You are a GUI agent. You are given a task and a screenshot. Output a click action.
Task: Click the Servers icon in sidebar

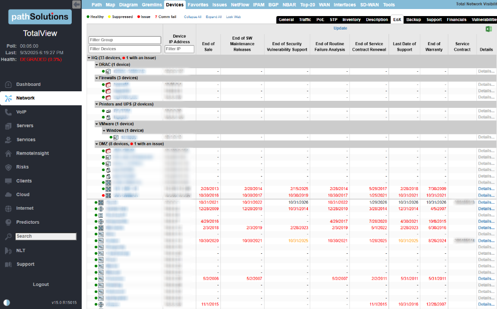[9, 126]
